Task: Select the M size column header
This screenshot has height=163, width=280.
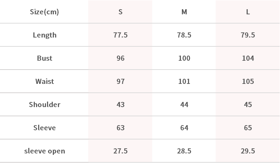Action: pos(184,12)
